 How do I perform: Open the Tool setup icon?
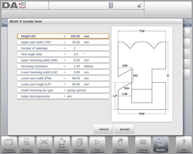44,144
